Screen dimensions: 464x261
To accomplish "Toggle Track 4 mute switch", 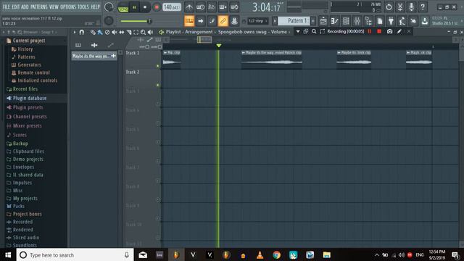I will [x=158, y=123].
